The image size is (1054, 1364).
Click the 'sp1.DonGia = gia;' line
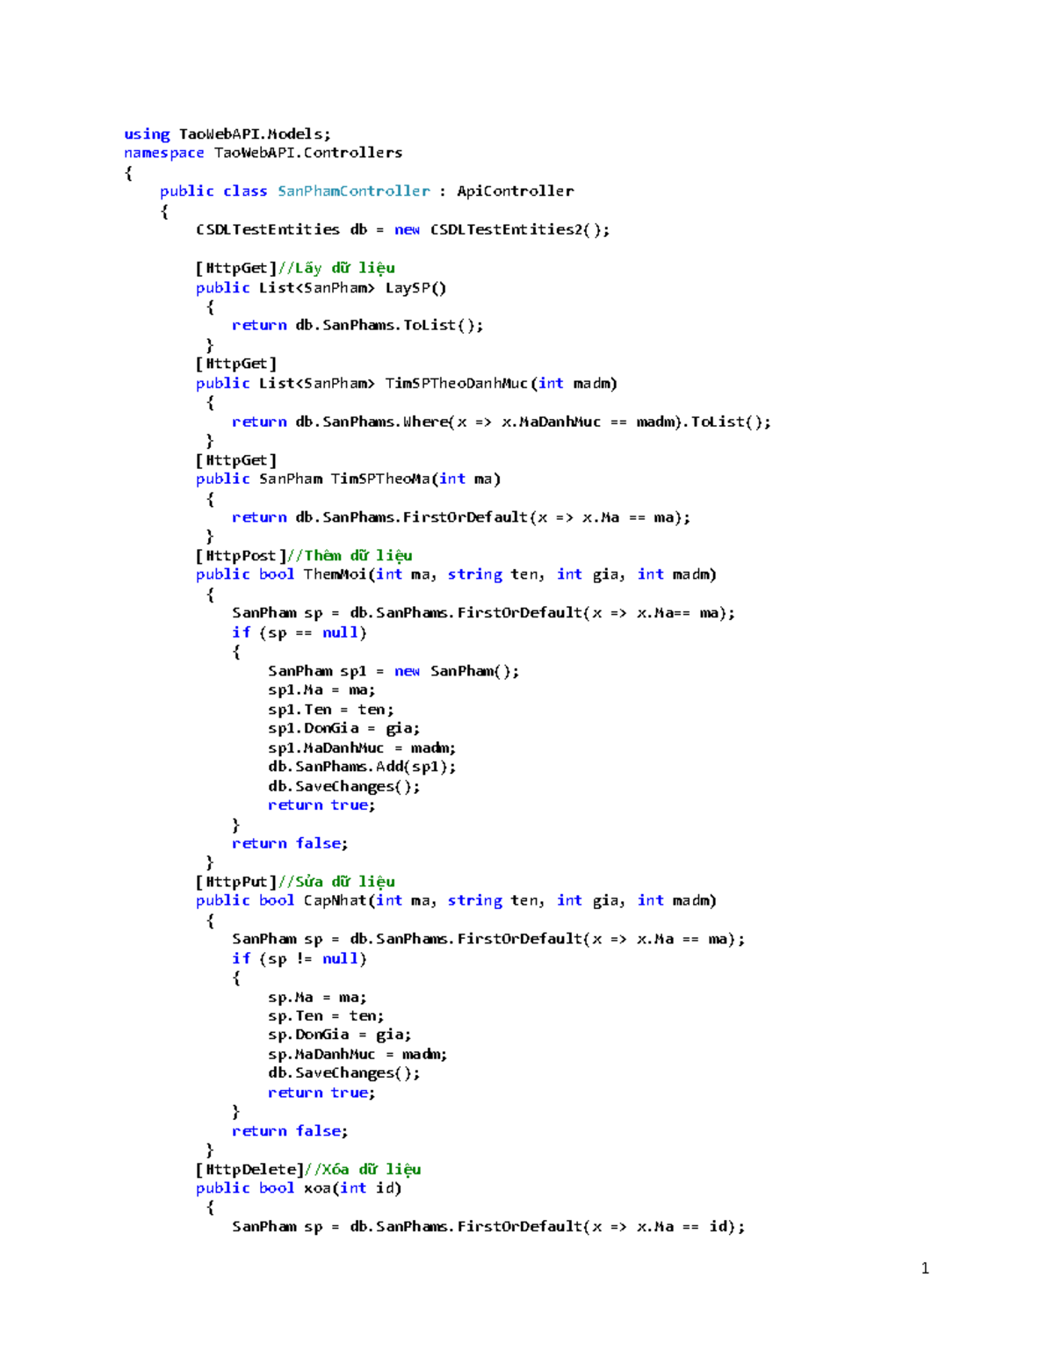pos(344,729)
